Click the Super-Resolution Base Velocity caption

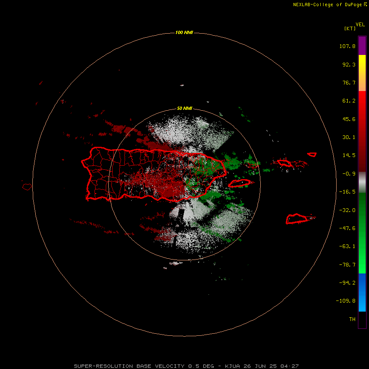pyautogui.click(x=186, y=366)
